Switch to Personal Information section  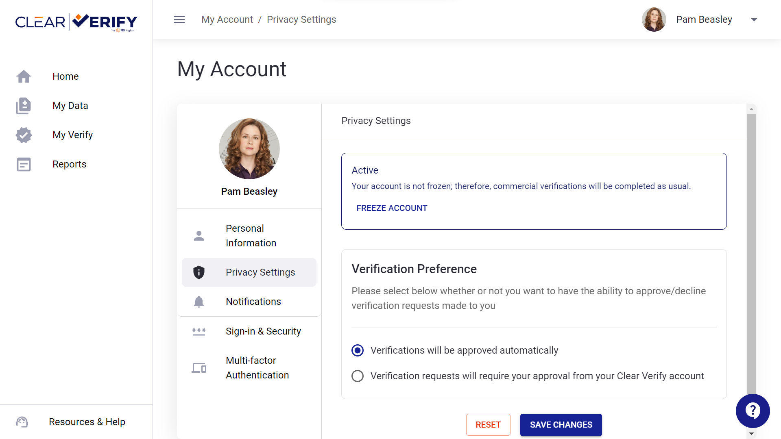click(x=249, y=236)
